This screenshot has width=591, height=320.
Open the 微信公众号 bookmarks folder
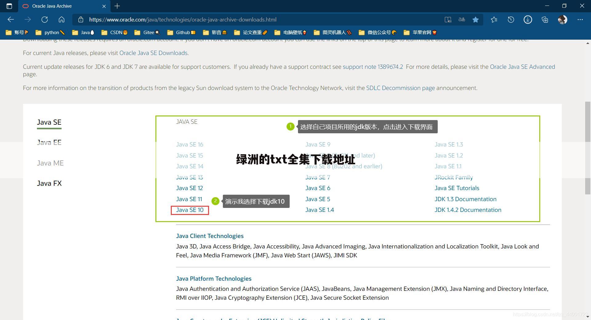click(x=378, y=33)
